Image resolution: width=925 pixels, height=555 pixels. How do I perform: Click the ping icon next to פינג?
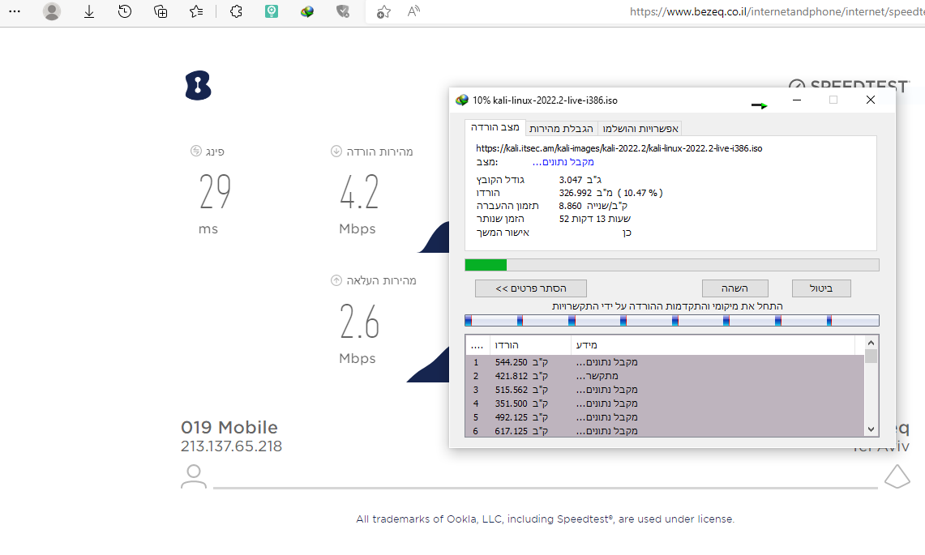[x=196, y=151]
